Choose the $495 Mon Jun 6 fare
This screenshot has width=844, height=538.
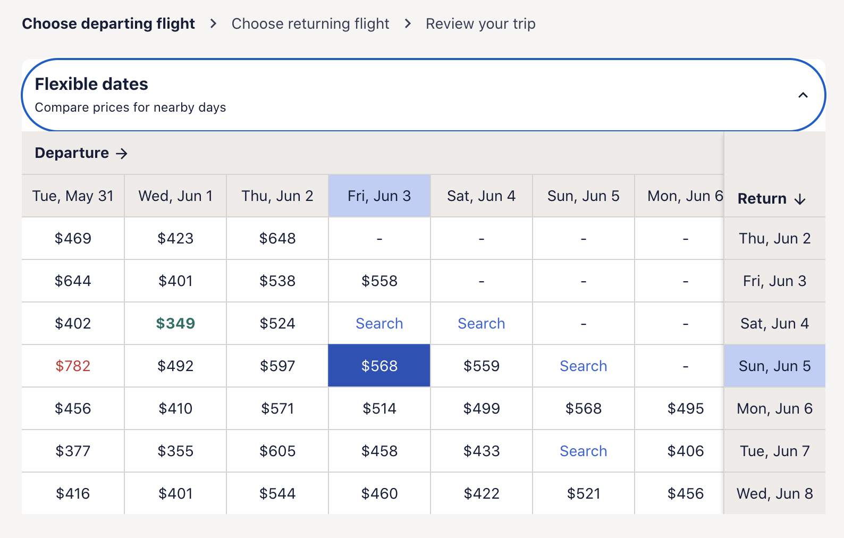(685, 409)
